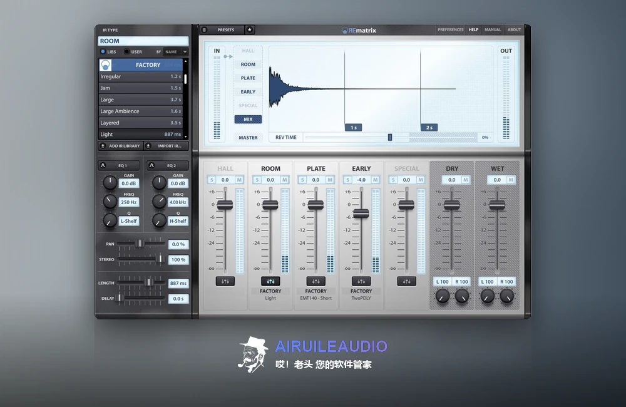Viewport: 626px width, 407px height.
Task: Click the EQ 2 GAIN knob
Action: (x=159, y=183)
